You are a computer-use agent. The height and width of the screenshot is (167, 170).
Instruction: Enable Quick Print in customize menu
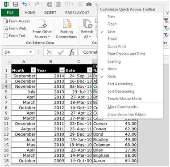click(x=117, y=47)
